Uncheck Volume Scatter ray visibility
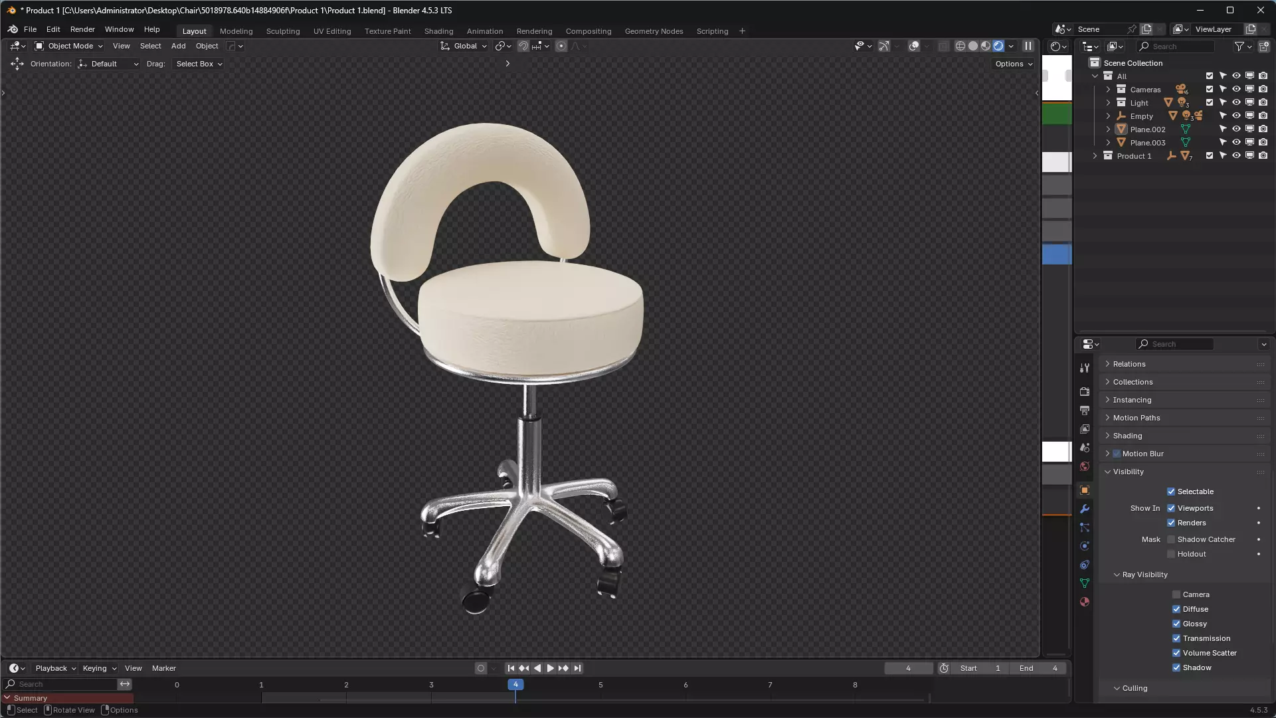Screen dimensions: 1276x718 pyautogui.click(x=1176, y=653)
